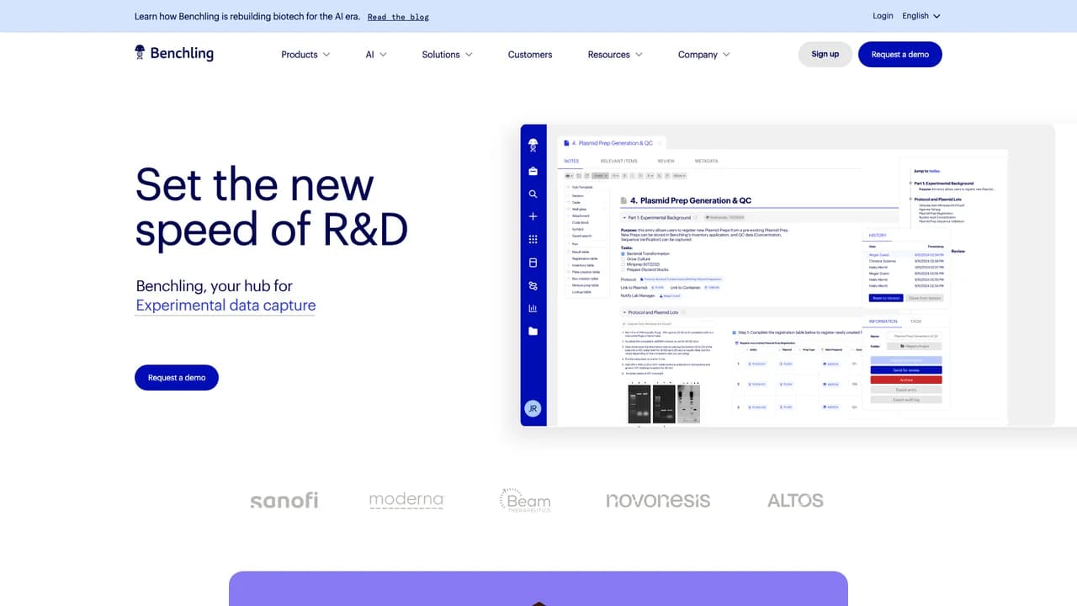Image resolution: width=1077 pixels, height=606 pixels.
Task: Click the Benchling logo in the header
Action: click(174, 54)
